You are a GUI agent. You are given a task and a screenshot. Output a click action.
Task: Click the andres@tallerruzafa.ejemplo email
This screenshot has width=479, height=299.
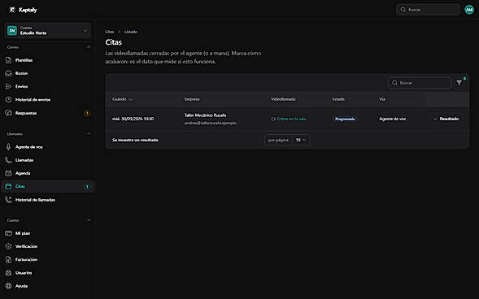click(x=211, y=123)
